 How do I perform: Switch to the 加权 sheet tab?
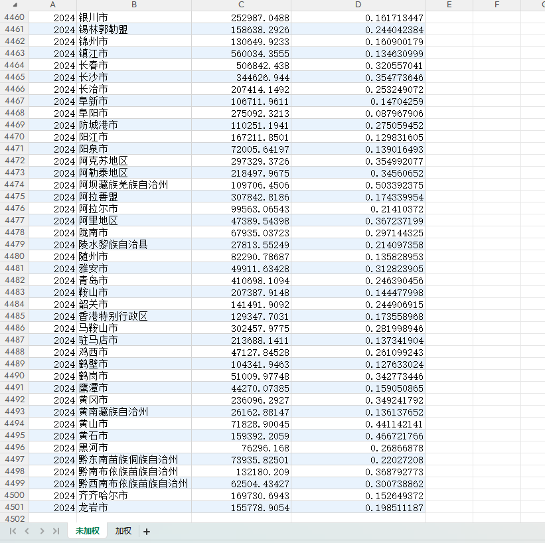pyautogui.click(x=123, y=531)
